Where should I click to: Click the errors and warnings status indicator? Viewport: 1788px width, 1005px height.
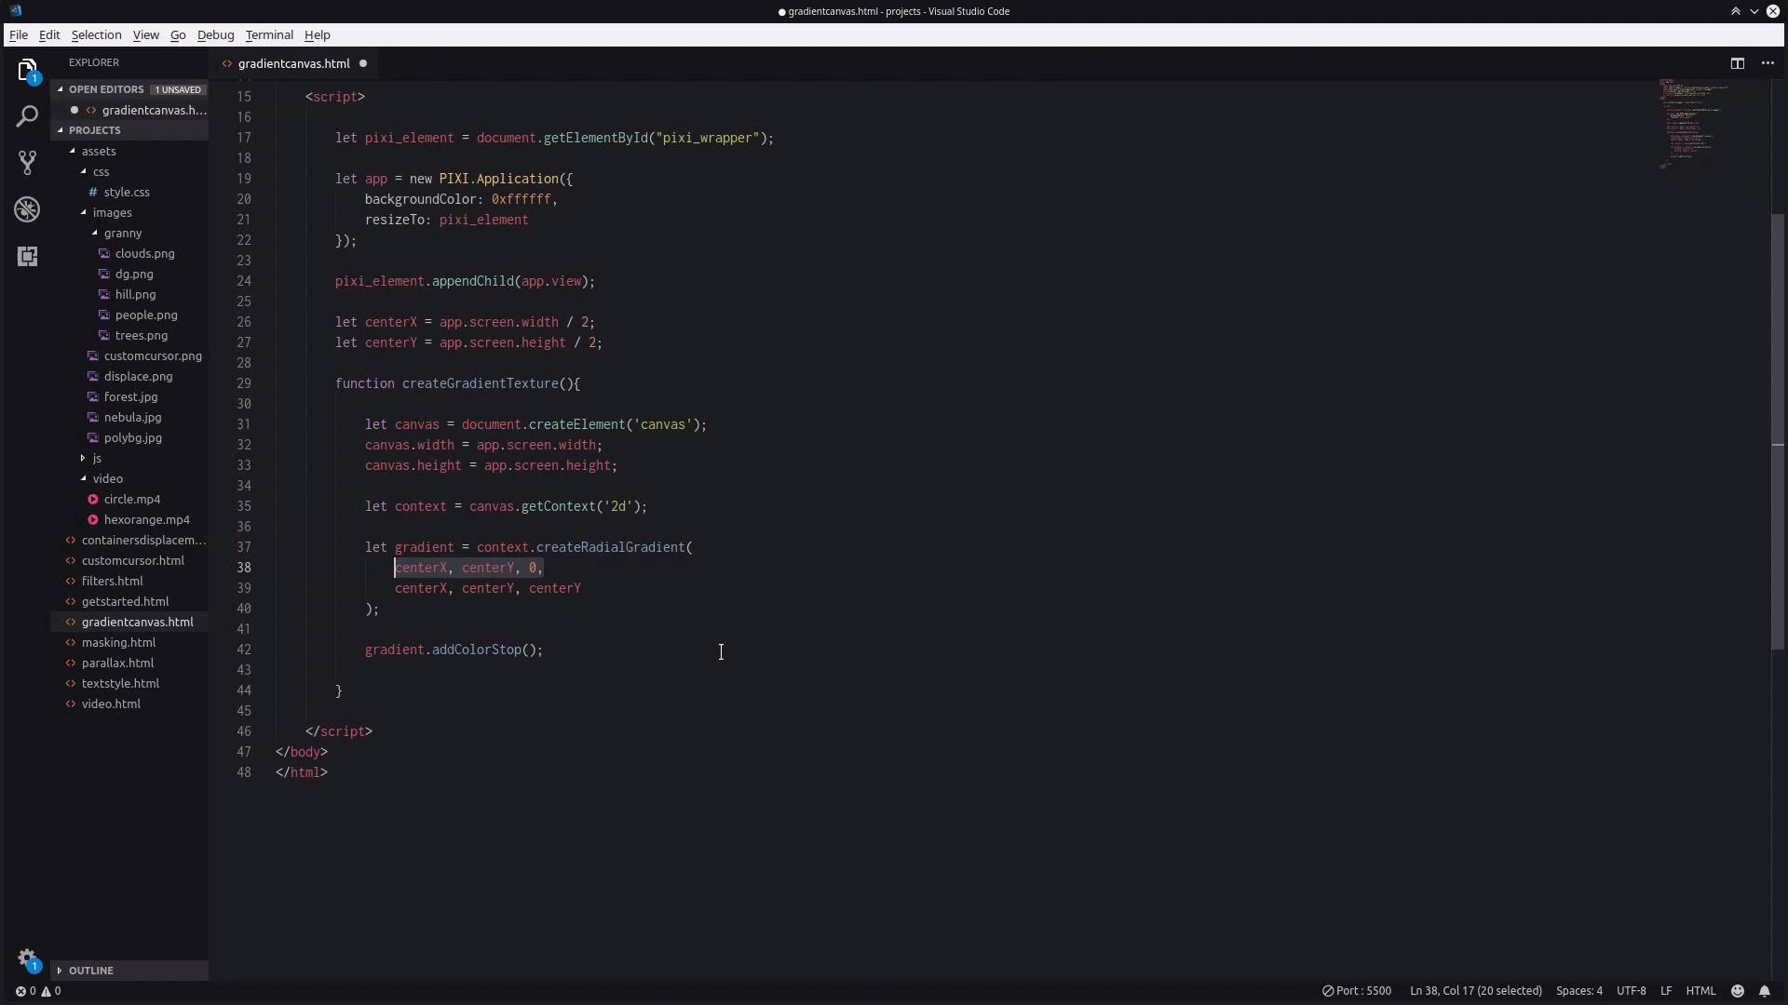coord(38,991)
